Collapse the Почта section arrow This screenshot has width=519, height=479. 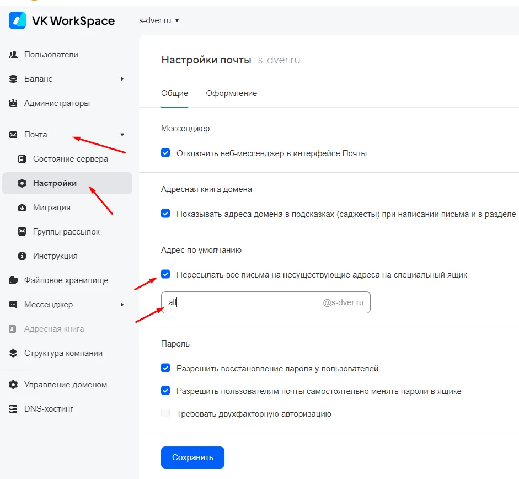tap(122, 135)
